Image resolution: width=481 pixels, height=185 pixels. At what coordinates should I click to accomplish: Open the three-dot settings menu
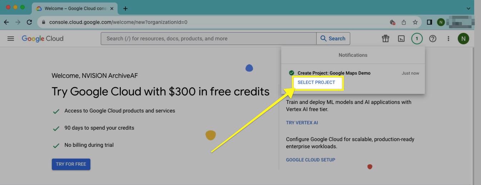point(448,39)
